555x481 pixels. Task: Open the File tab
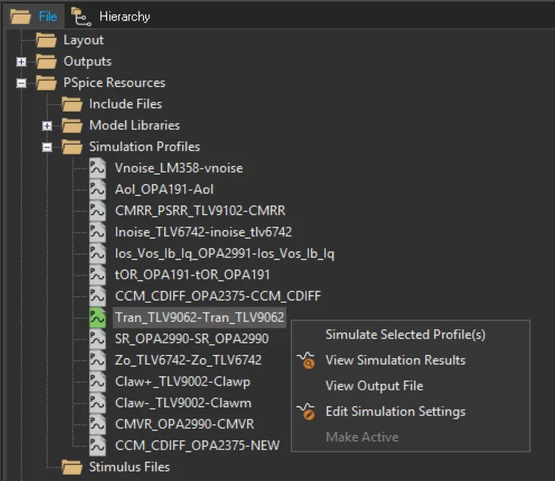[46, 16]
